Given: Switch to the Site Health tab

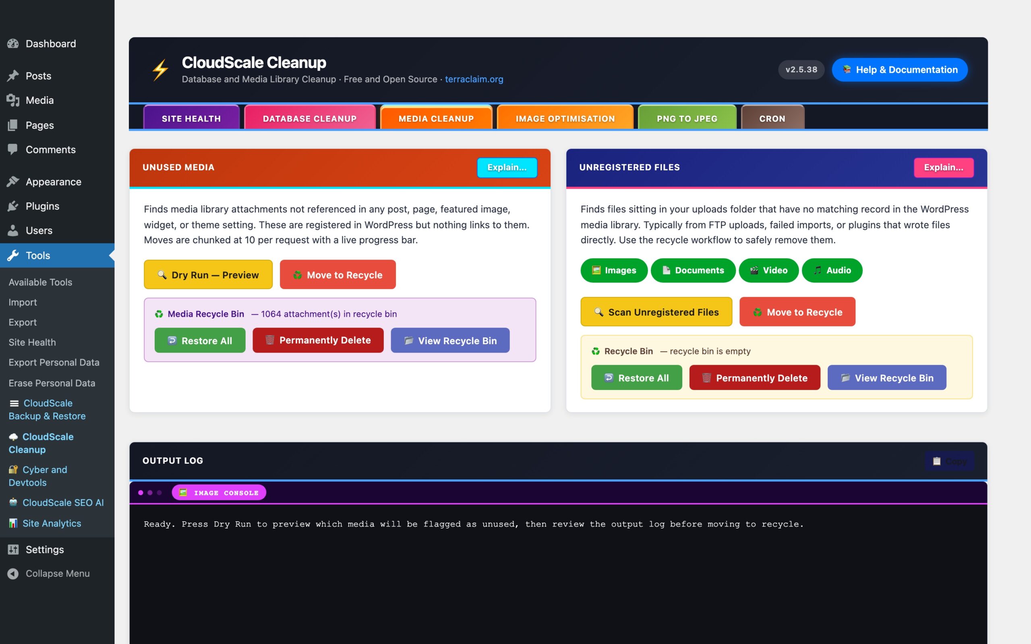Looking at the screenshot, I should pos(191,118).
